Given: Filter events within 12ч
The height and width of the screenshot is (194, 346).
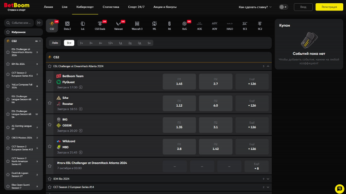Looking at the screenshot, I should coord(110,43).
